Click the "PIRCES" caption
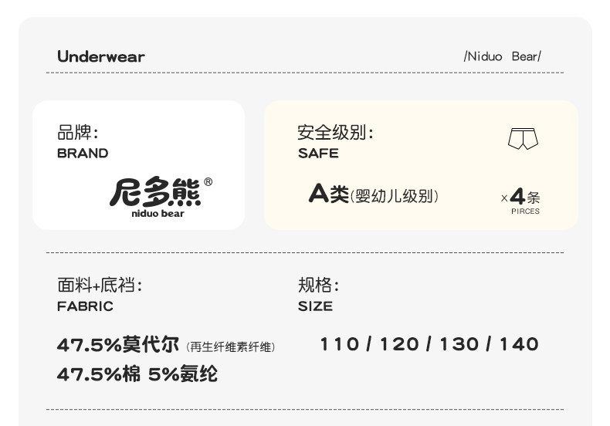The height and width of the screenshot is (426, 610). click(525, 211)
